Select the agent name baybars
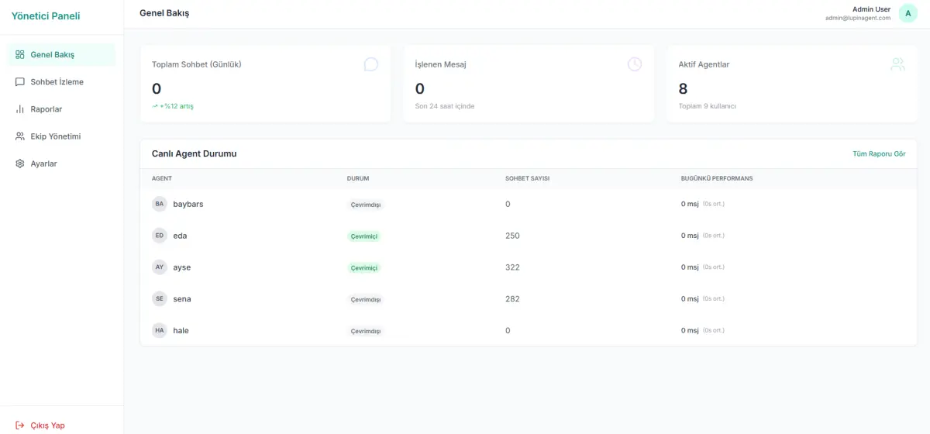Image resolution: width=930 pixels, height=434 pixels. (188, 204)
